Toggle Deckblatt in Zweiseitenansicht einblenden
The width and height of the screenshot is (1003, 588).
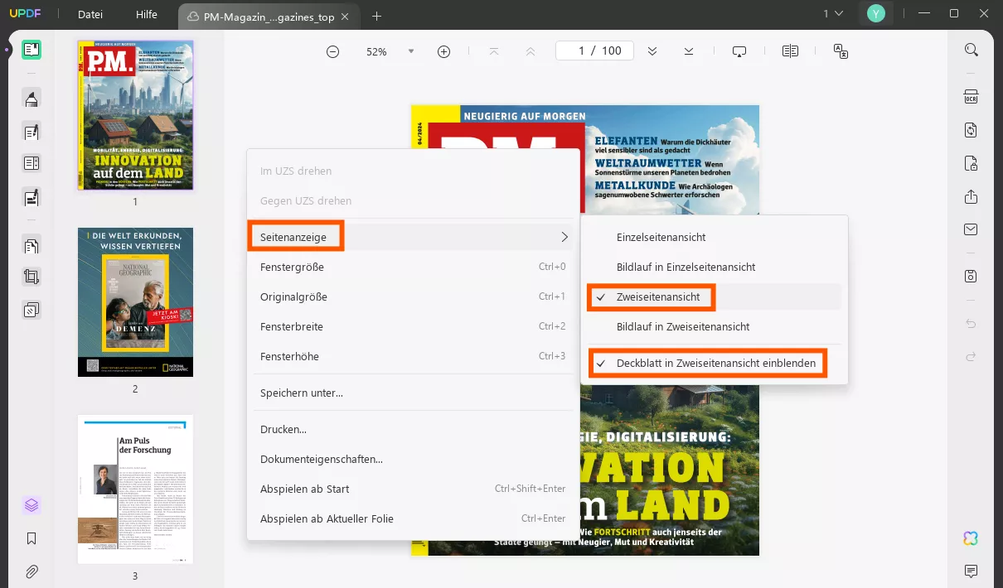click(715, 363)
